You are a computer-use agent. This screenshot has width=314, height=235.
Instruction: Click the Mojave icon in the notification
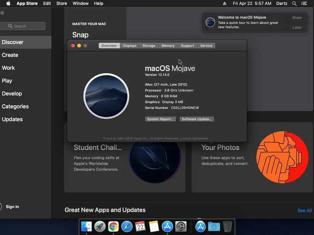(x=210, y=22)
